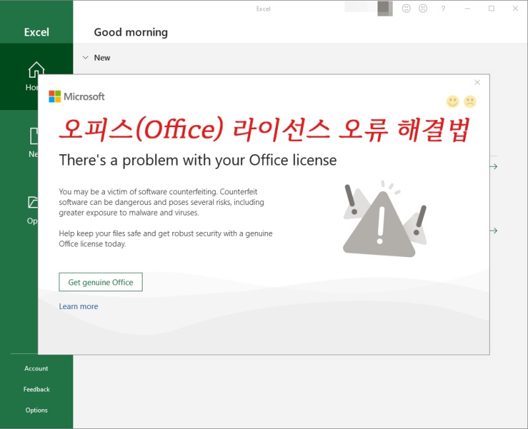Open Account page in sidebar
The height and width of the screenshot is (429, 528).
[36, 368]
